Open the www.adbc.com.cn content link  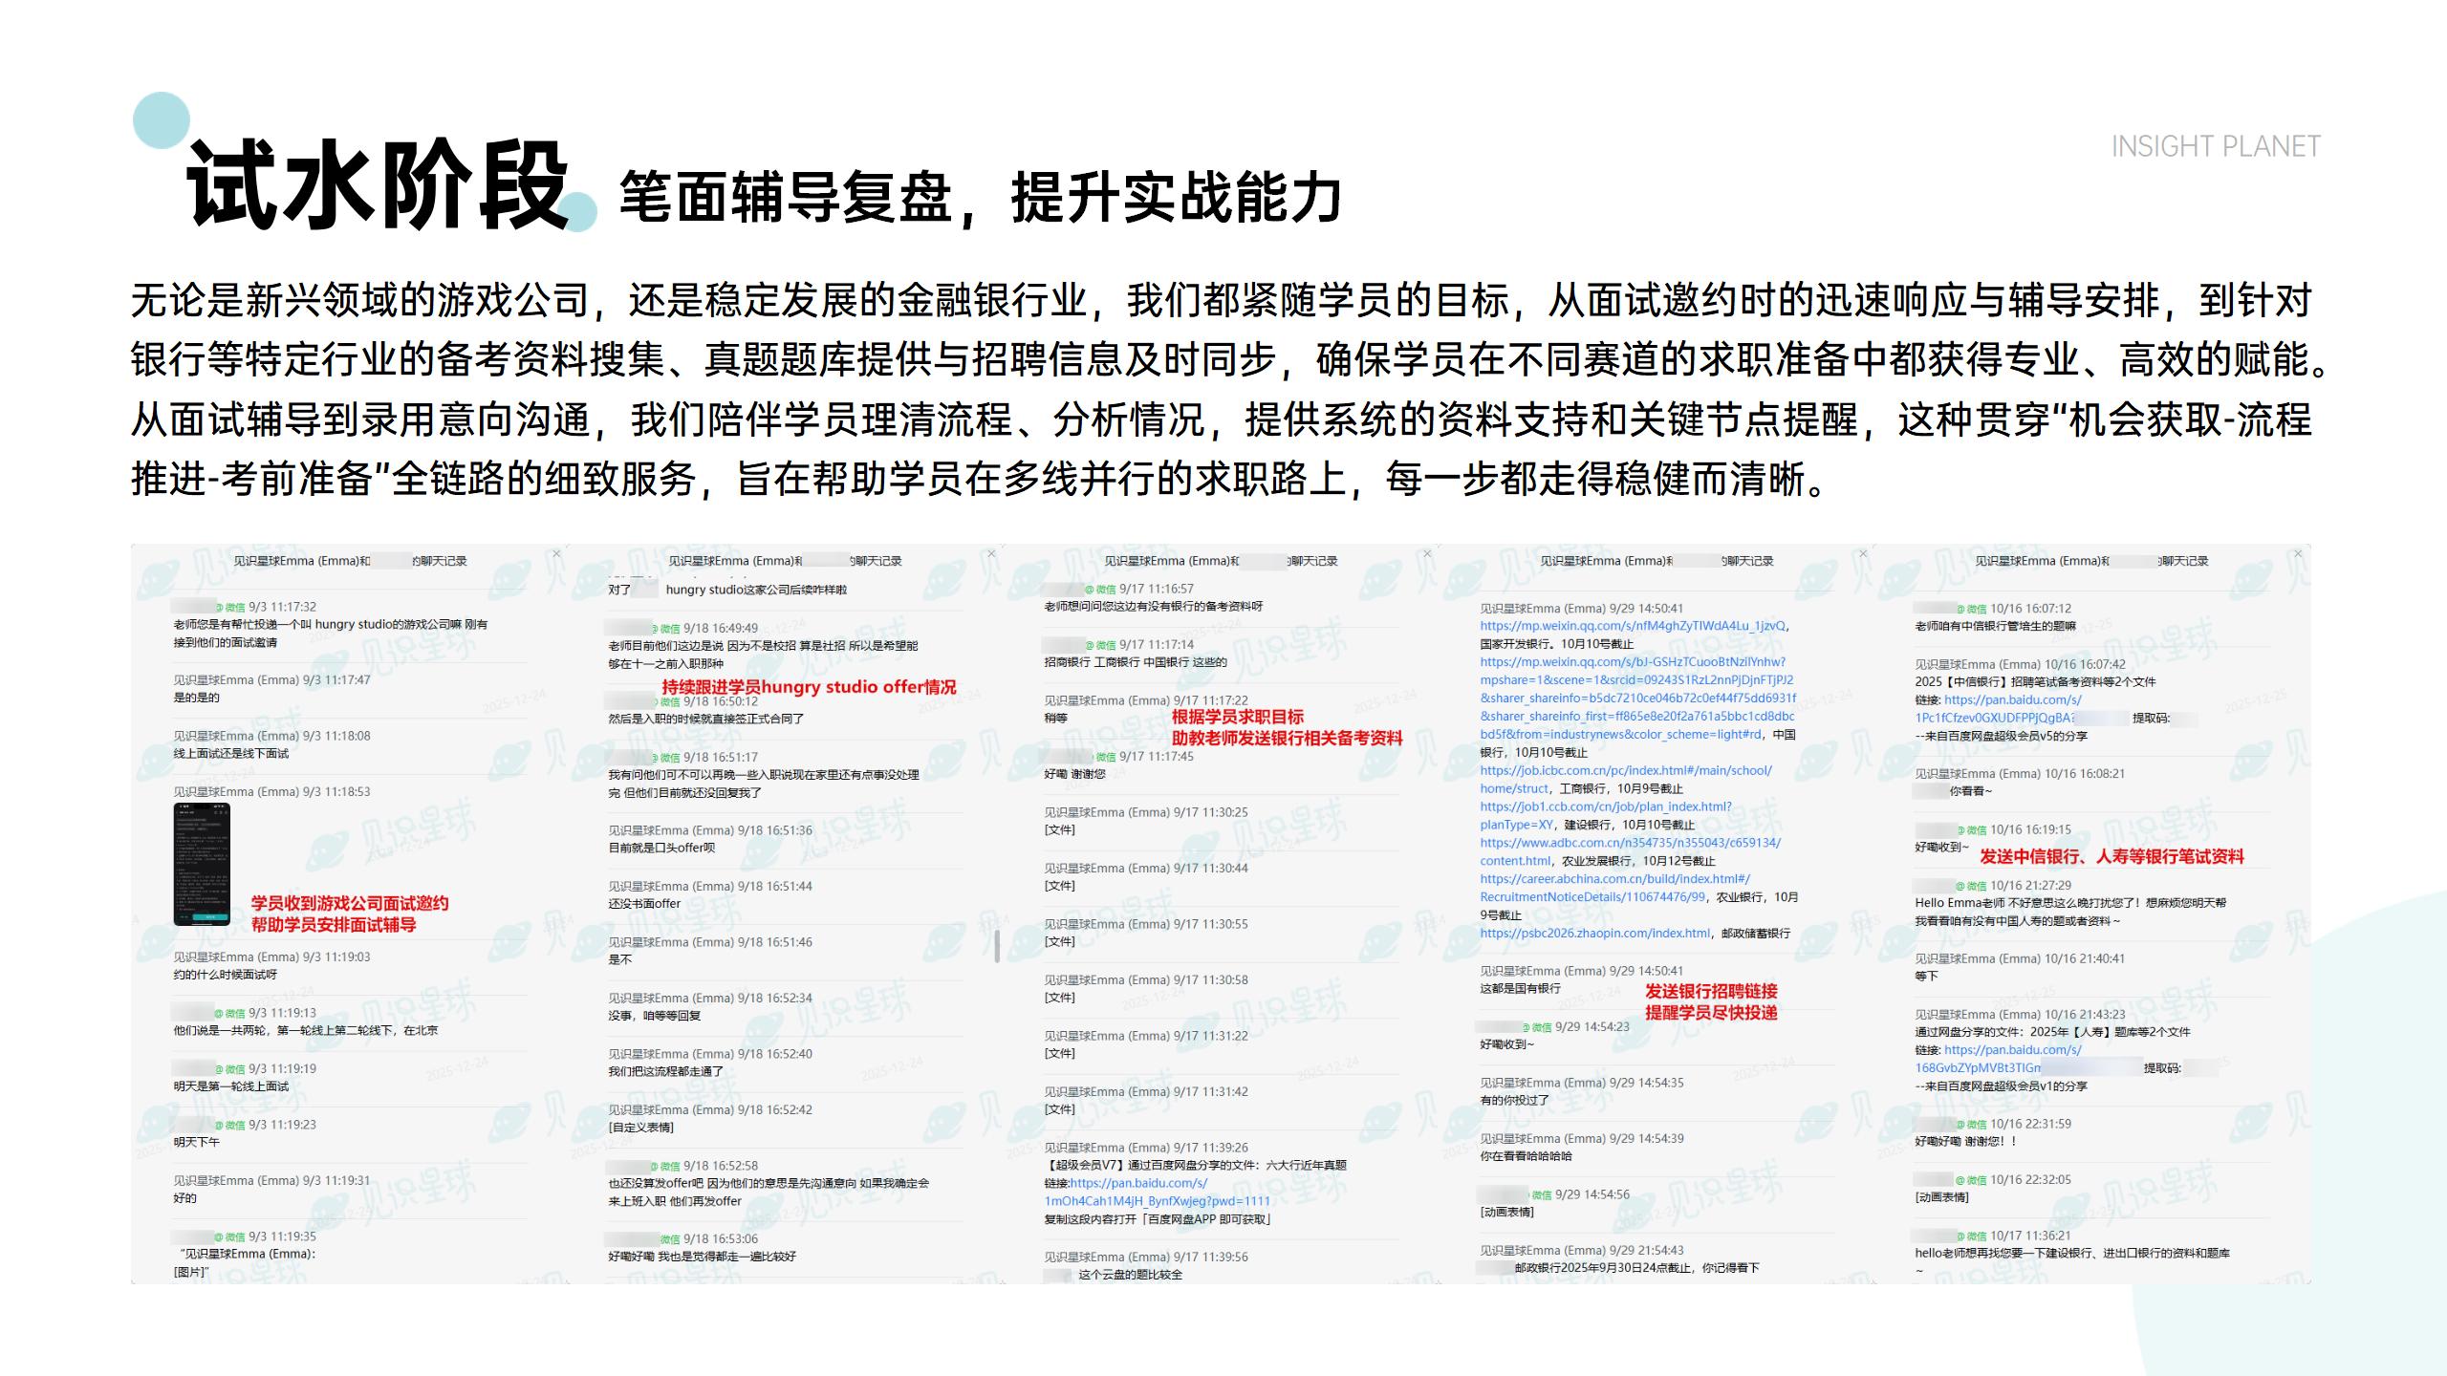pyautogui.click(x=1630, y=844)
